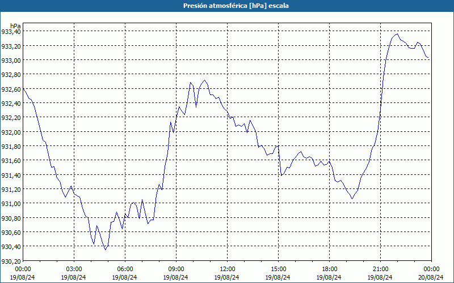454x283 pixels.
Task: Click the chart title 'Presión atmosférica [hPa] escala'
Action: point(236,6)
